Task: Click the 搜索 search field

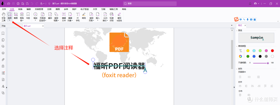Action: click(150, 4)
